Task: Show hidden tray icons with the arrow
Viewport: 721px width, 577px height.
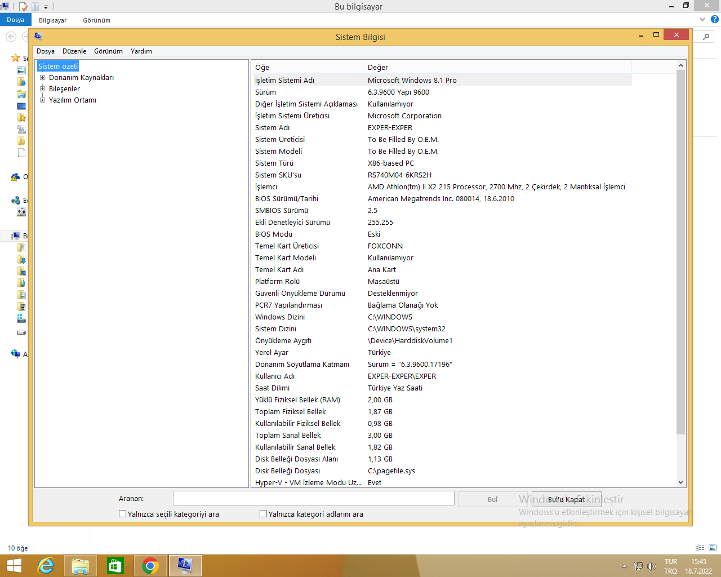Action: click(x=624, y=566)
